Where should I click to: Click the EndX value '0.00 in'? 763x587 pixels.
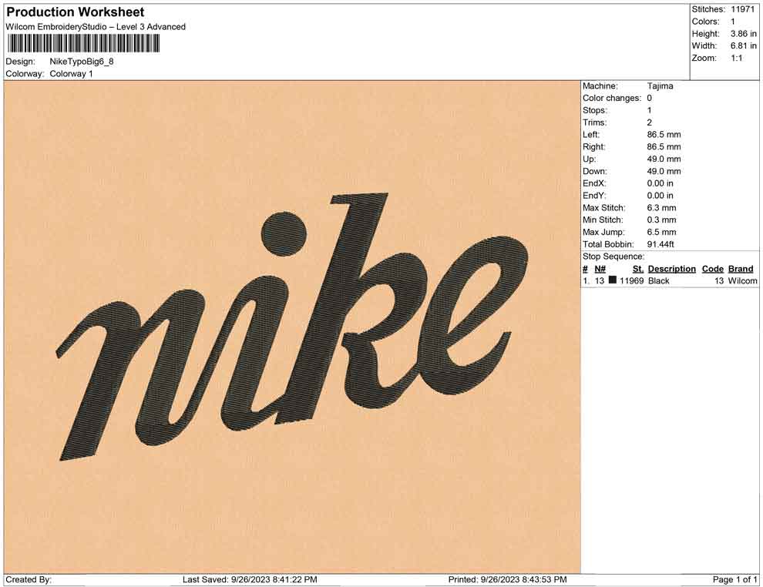coord(660,183)
